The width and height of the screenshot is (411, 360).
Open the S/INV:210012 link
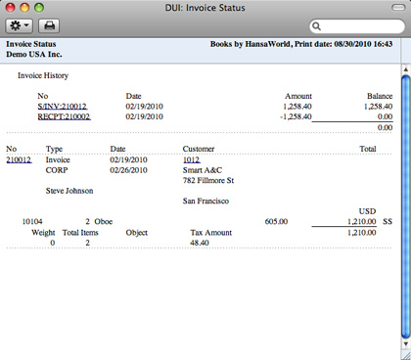(63, 107)
